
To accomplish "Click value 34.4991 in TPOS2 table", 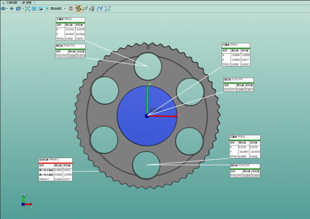I will click(x=70, y=34).
